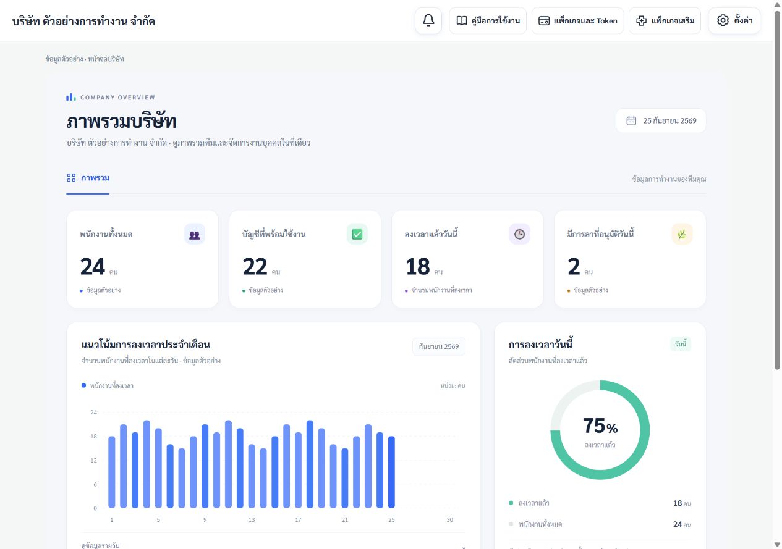Click the ข้อมูลตัวอย่าง · หน้าจอบริษัท breadcrumb
782x549 pixels.
pyautogui.click(x=85, y=59)
